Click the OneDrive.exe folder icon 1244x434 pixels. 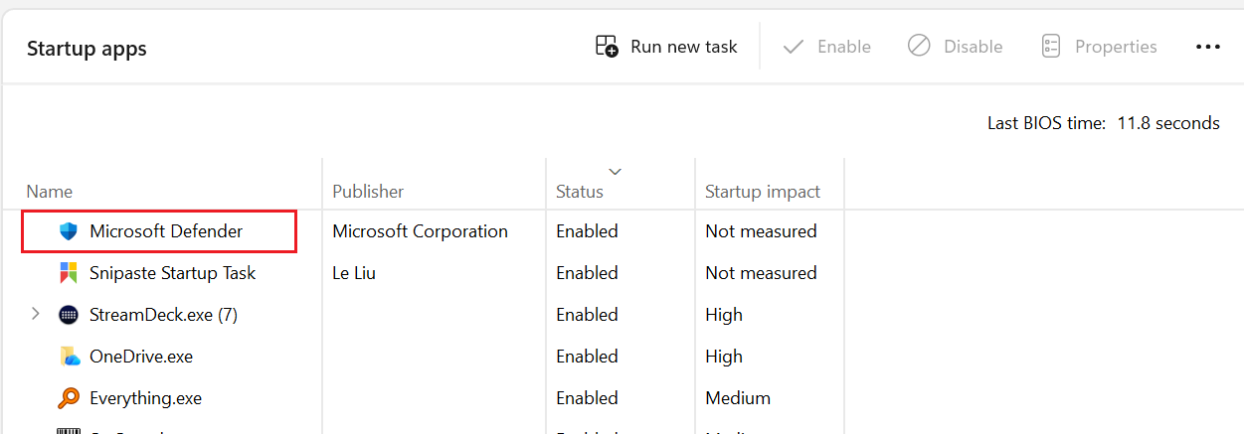click(x=69, y=357)
